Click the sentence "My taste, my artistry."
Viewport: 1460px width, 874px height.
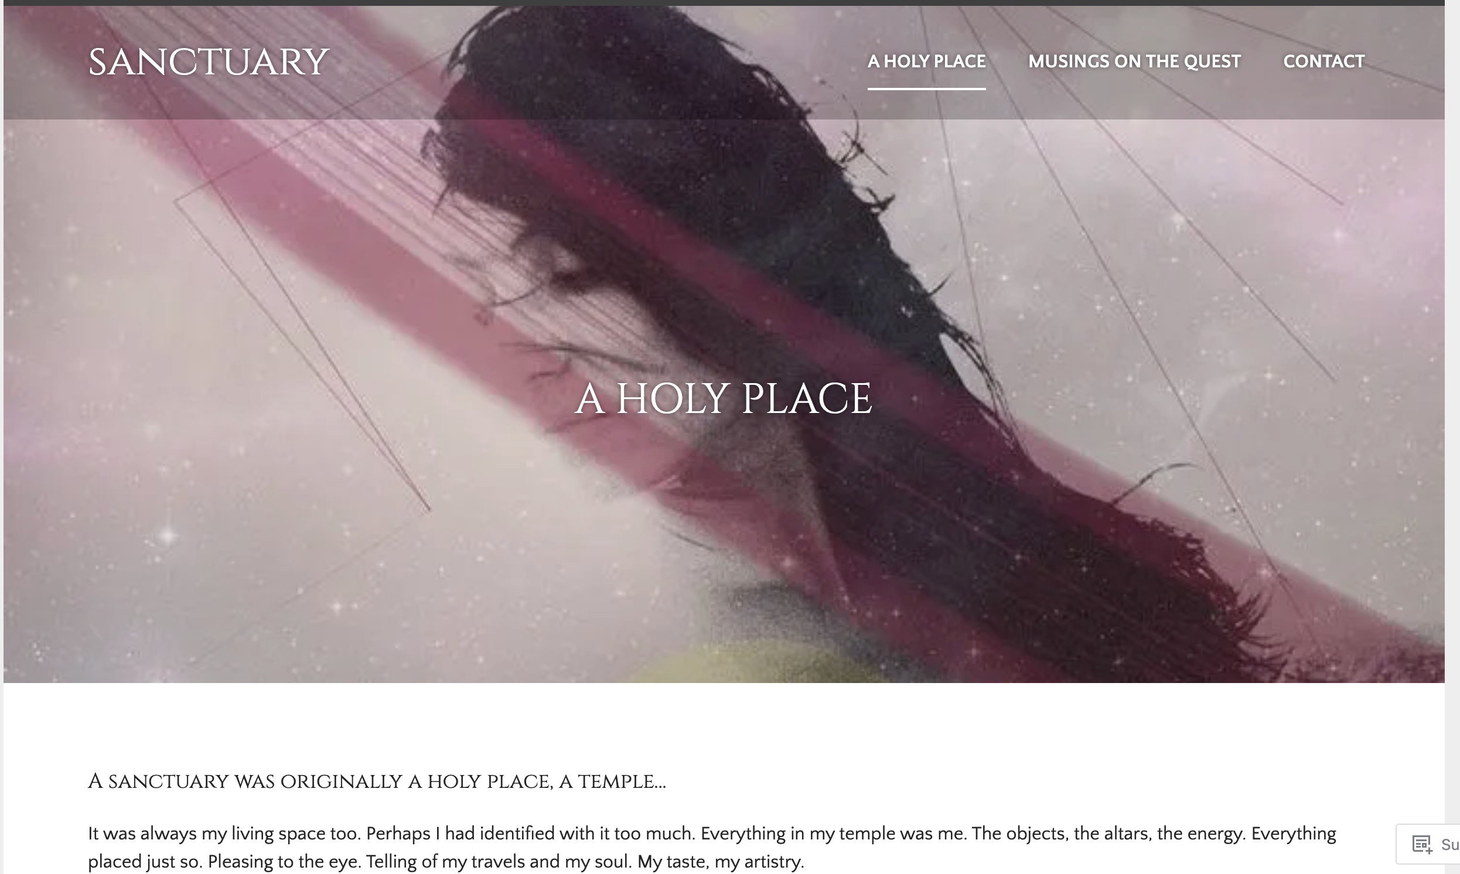721,862
